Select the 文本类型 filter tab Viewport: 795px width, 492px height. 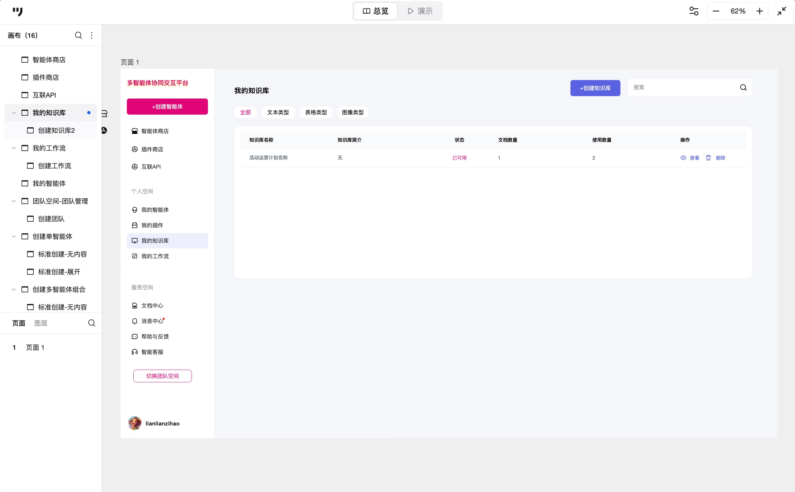pyautogui.click(x=278, y=112)
